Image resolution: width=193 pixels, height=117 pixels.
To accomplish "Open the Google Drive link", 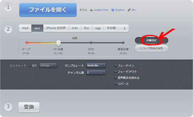I will coord(101,10).
